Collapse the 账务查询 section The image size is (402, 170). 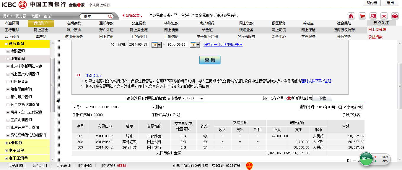point(6,44)
